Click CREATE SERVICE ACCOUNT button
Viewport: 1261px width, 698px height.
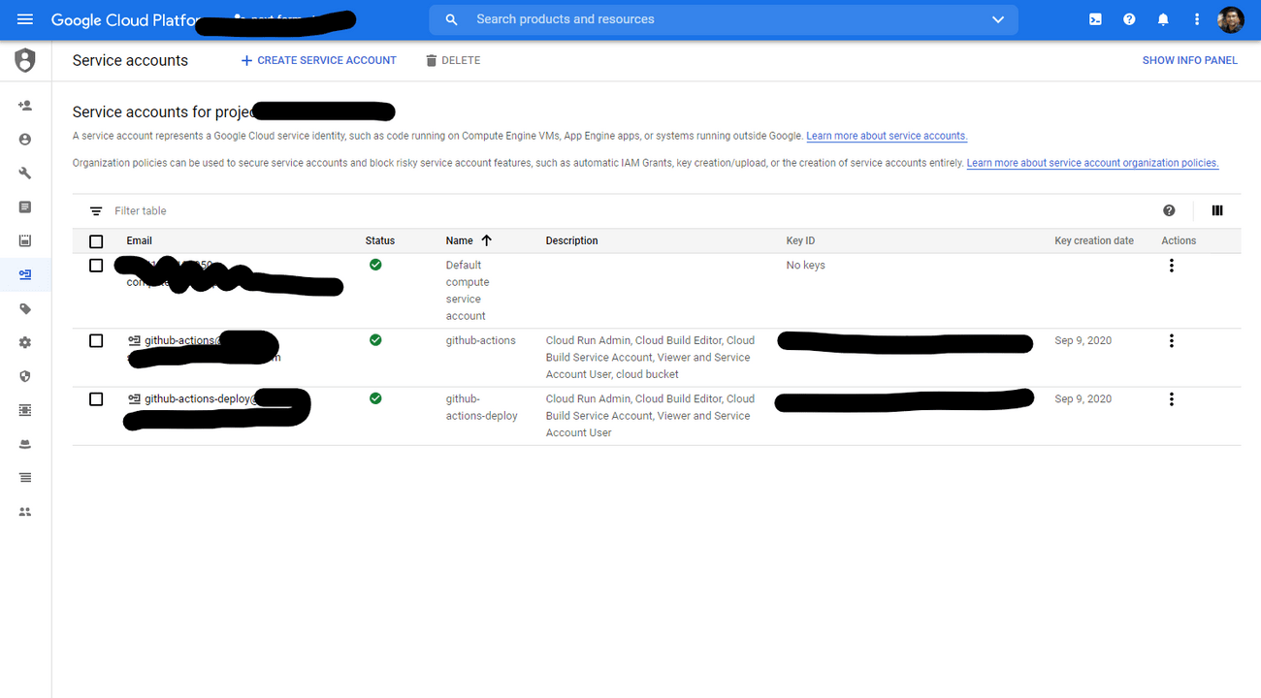[x=318, y=60]
